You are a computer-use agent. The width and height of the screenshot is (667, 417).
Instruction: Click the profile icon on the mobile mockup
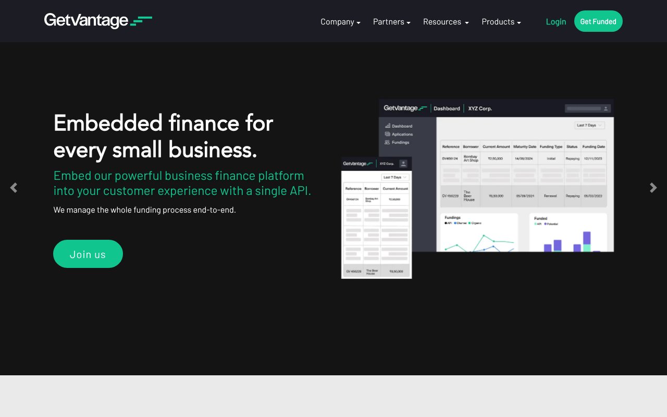[403, 163]
